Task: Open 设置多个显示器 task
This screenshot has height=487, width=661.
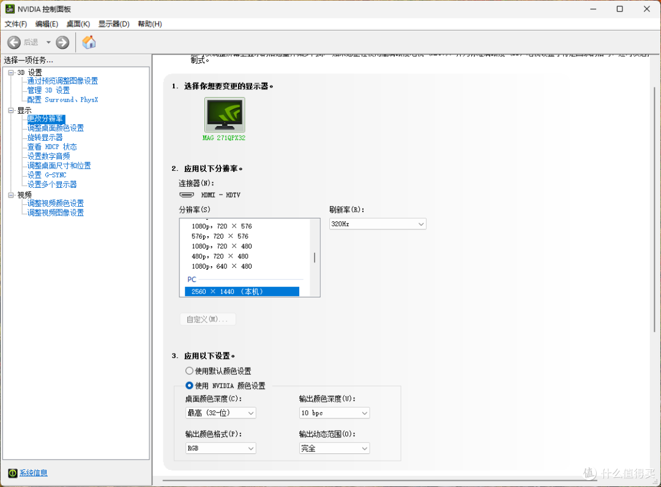Action: 52,185
